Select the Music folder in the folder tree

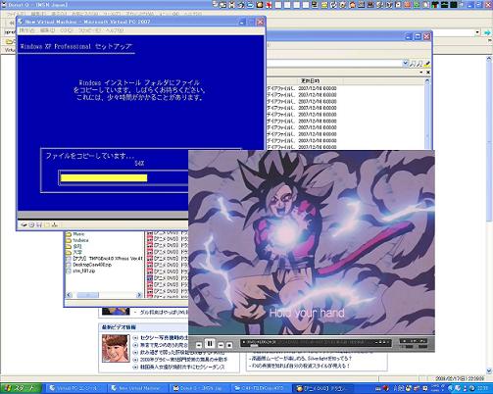(x=78, y=234)
